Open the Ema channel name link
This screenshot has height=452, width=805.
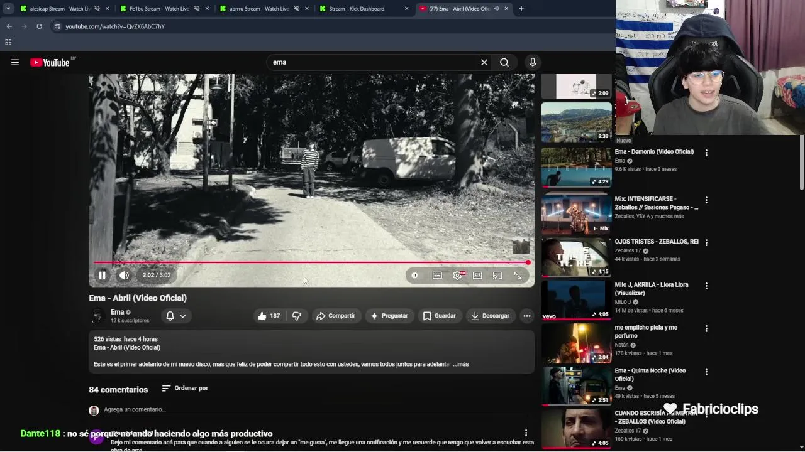pyautogui.click(x=118, y=312)
